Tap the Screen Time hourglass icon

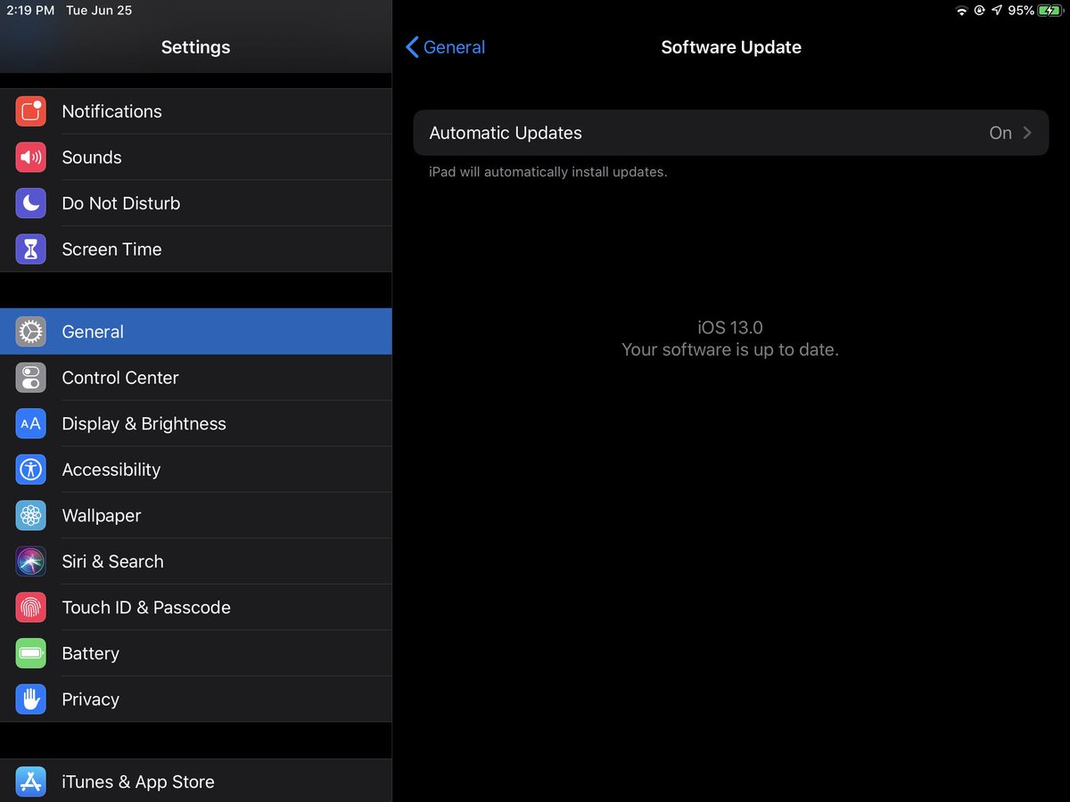pos(31,250)
